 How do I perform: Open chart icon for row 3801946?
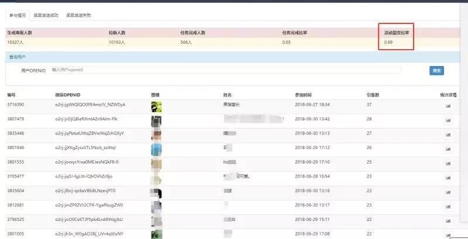pos(448,149)
